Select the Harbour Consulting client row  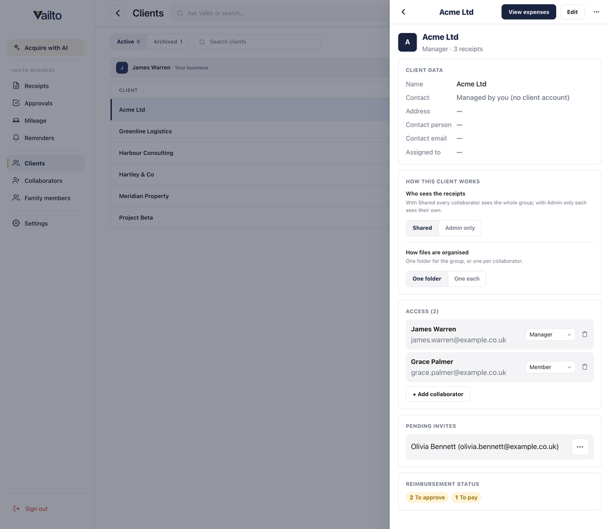pos(250,153)
